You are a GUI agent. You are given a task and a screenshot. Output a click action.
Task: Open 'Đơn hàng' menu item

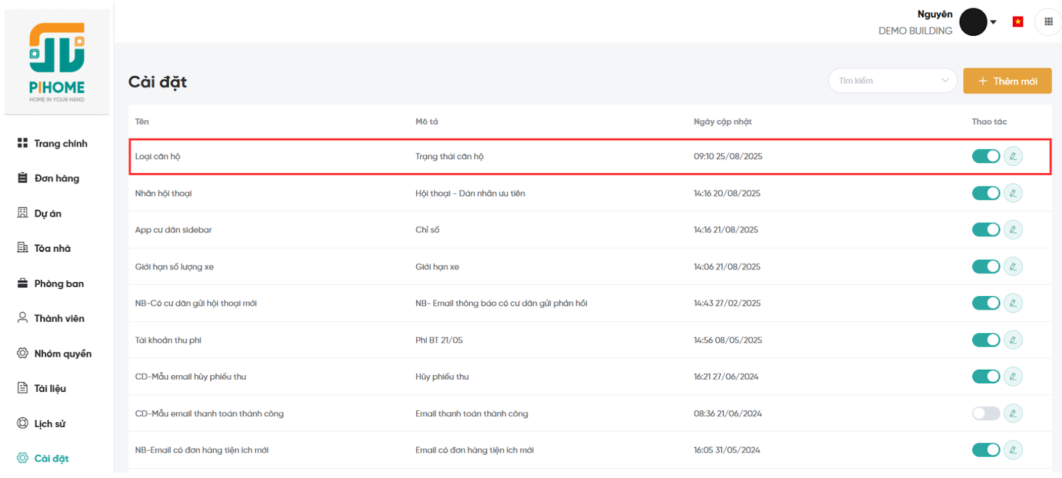coord(56,178)
